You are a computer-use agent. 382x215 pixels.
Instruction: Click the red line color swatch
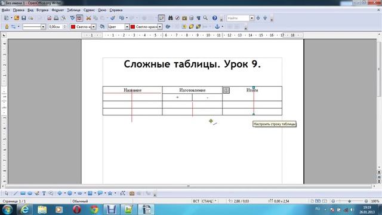[73, 26]
